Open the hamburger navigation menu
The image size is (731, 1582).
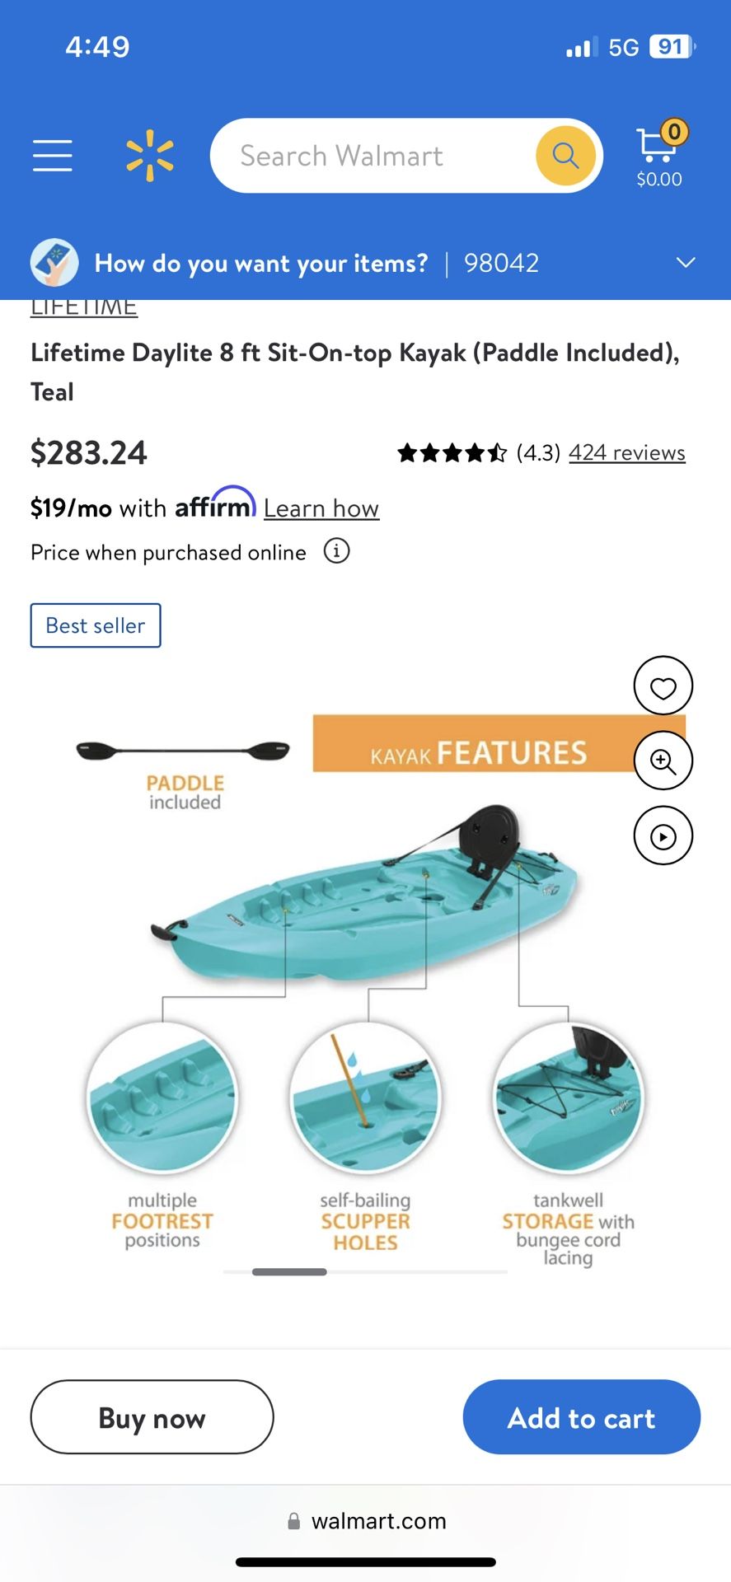[x=52, y=155]
